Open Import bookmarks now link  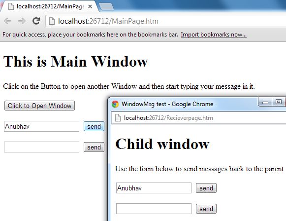[x=214, y=35]
